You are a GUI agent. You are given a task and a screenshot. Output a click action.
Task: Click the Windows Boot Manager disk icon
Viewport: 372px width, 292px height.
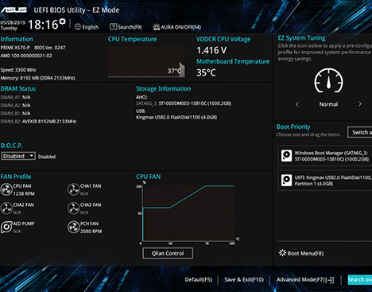[x=286, y=156]
